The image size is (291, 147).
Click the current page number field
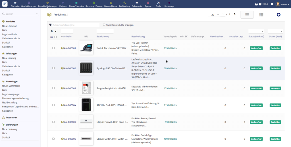coord(223,14)
